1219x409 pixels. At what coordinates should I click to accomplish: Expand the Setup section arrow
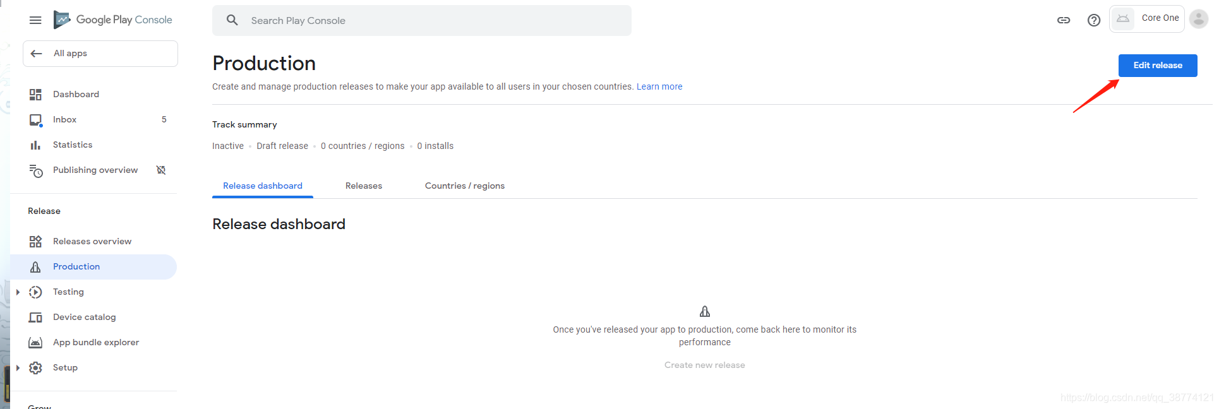[x=18, y=368]
